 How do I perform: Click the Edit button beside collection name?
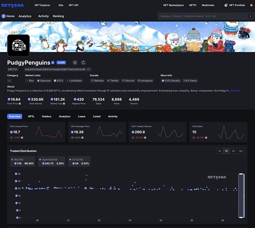pos(61,63)
